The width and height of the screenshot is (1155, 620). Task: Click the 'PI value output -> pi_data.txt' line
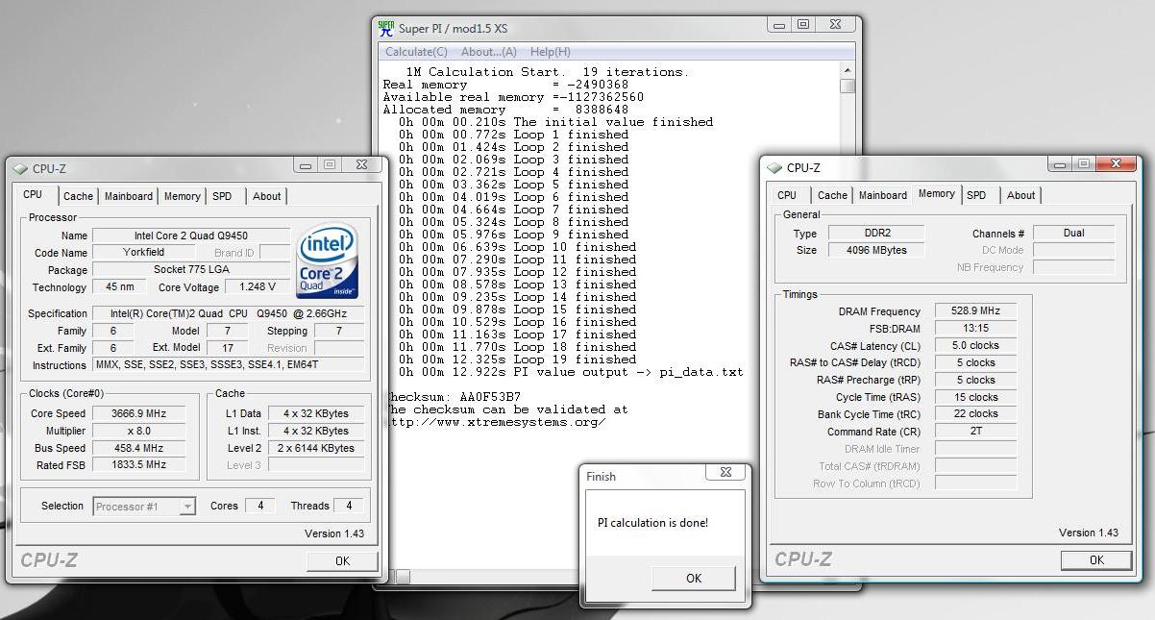coord(571,372)
